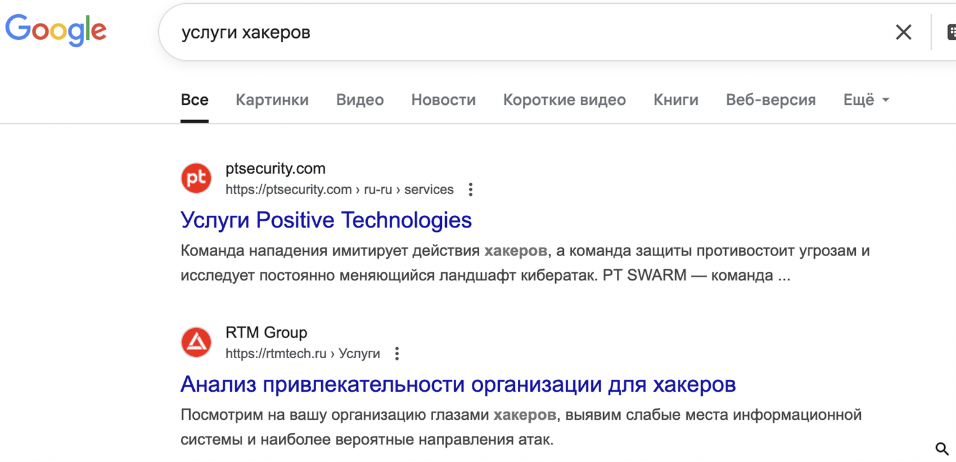
Task: Open the virtual keyboard icon in the search bar
Action: (x=951, y=32)
